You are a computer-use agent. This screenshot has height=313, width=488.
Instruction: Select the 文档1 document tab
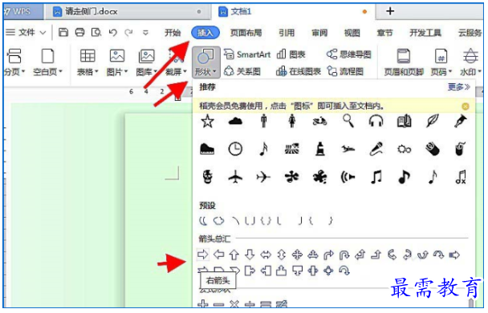point(292,12)
